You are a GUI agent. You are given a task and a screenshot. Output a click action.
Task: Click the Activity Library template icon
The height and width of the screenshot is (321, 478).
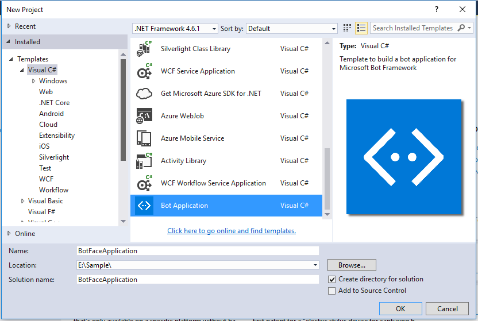144,161
